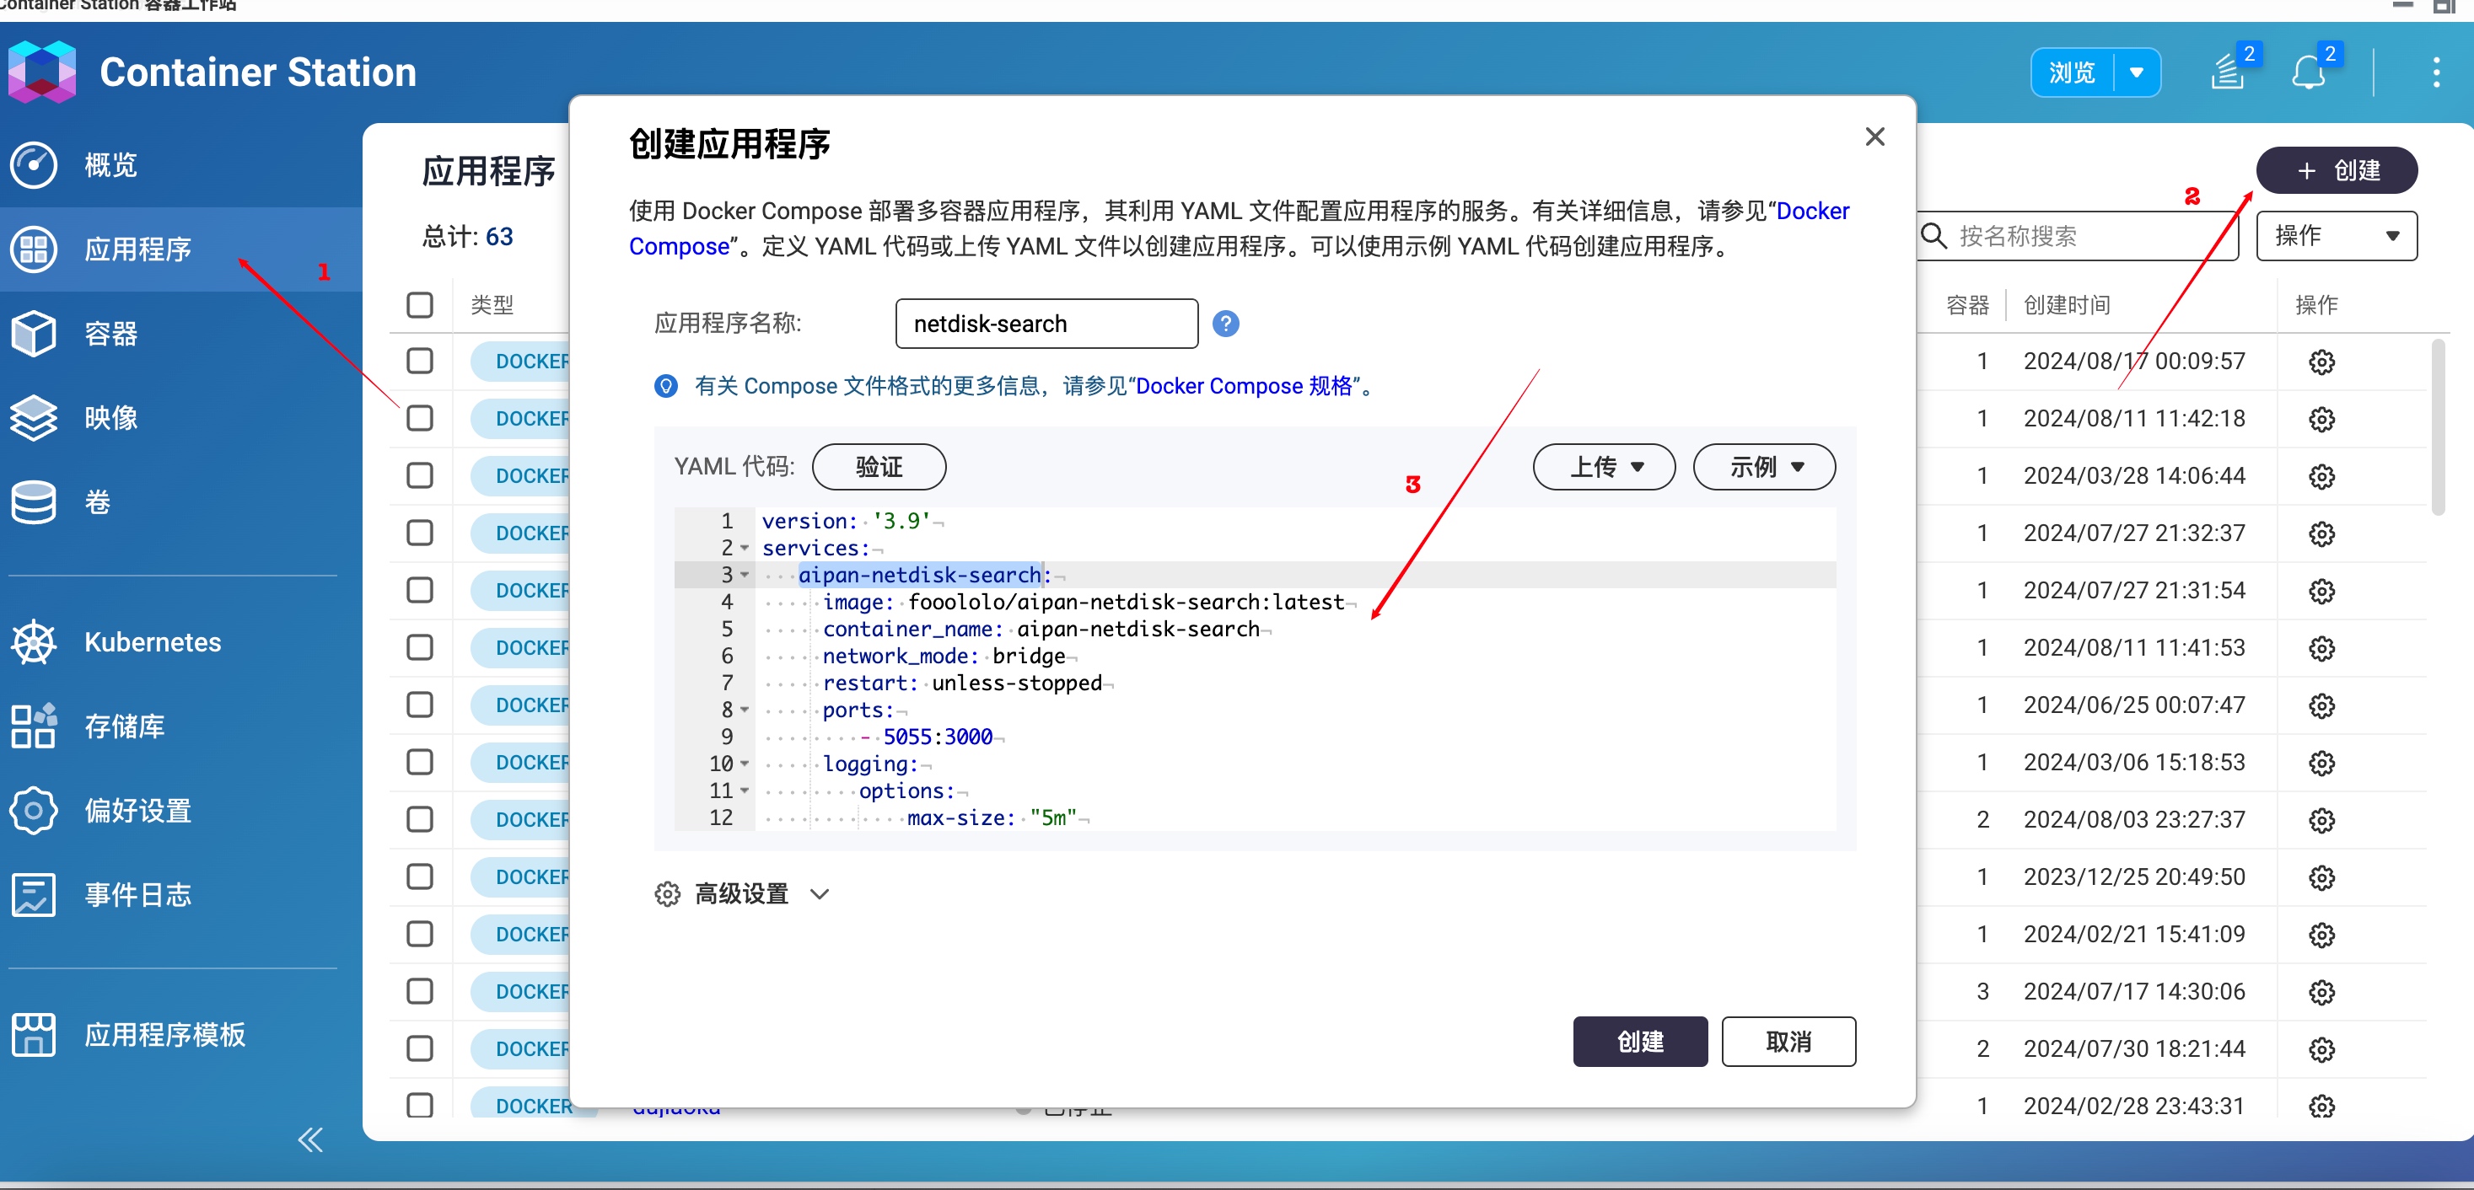2474x1190 pixels.
Task: Fold the ports block at line 8
Action: coord(745,710)
